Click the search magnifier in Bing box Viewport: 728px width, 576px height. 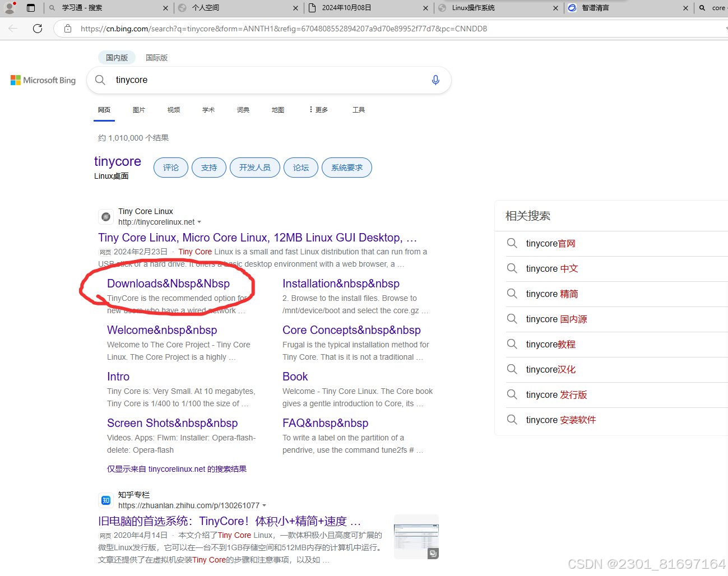pyautogui.click(x=100, y=80)
